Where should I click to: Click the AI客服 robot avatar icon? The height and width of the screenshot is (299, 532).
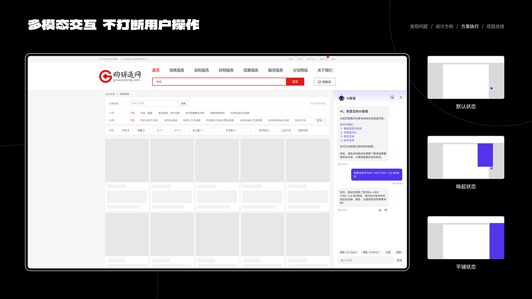[341, 98]
